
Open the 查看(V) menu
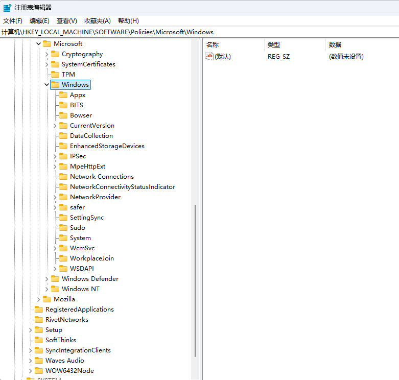[x=66, y=21]
